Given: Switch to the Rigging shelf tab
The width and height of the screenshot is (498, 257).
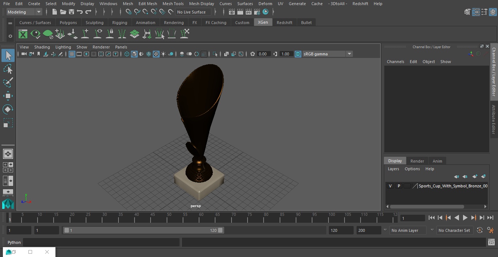Looking at the screenshot, I should tap(120, 23).
